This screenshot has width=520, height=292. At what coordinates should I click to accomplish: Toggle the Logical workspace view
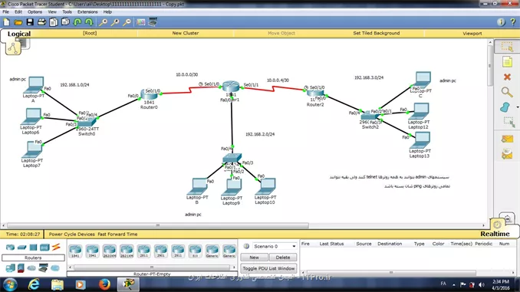(x=19, y=34)
